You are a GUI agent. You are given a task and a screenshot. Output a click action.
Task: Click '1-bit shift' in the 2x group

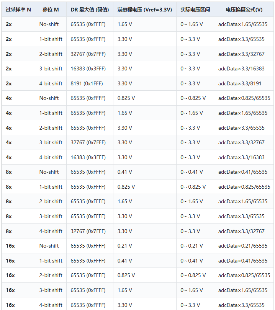[x=51, y=39]
